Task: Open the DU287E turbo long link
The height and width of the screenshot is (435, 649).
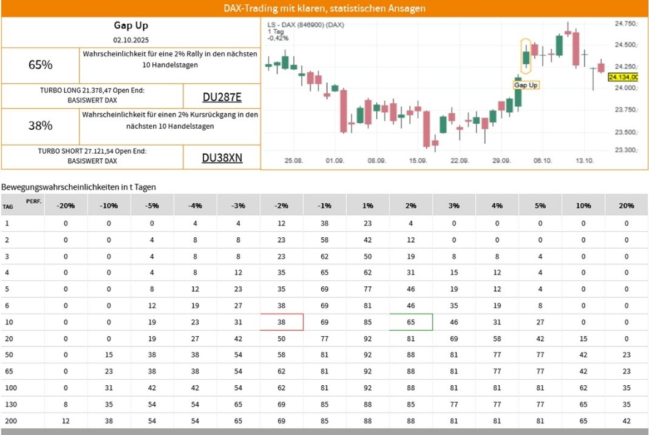Action: pos(222,96)
